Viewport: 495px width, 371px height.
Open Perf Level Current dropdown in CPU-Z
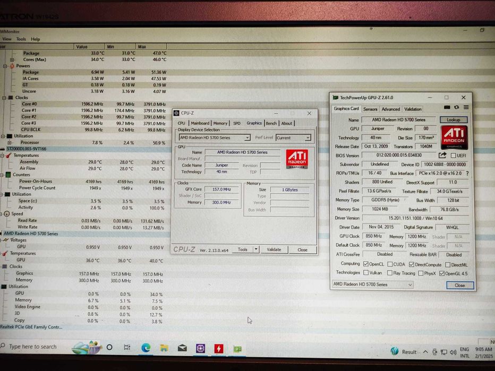[x=293, y=138]
